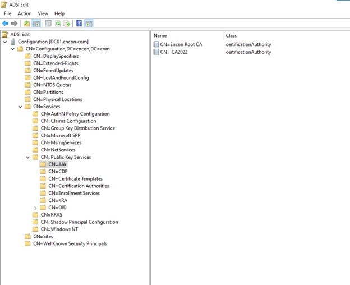Click the Up one level folder icon

(x=26, y=24)
